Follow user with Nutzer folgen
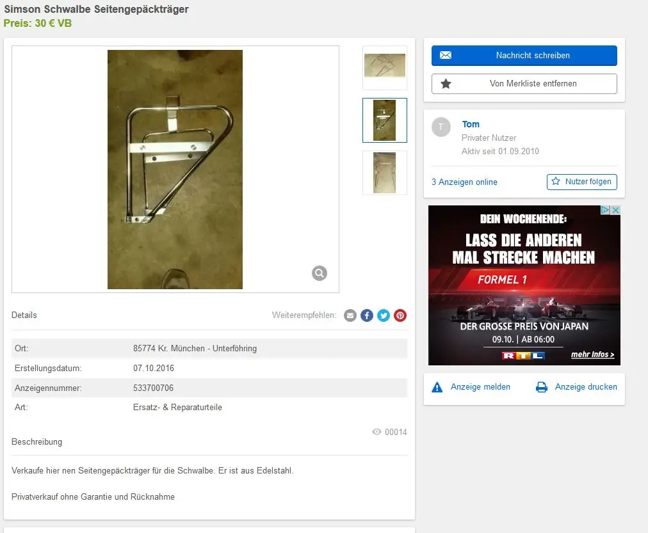Image resolution: width=648 pixels, height=533 pixels. click(x=581, y=182)
